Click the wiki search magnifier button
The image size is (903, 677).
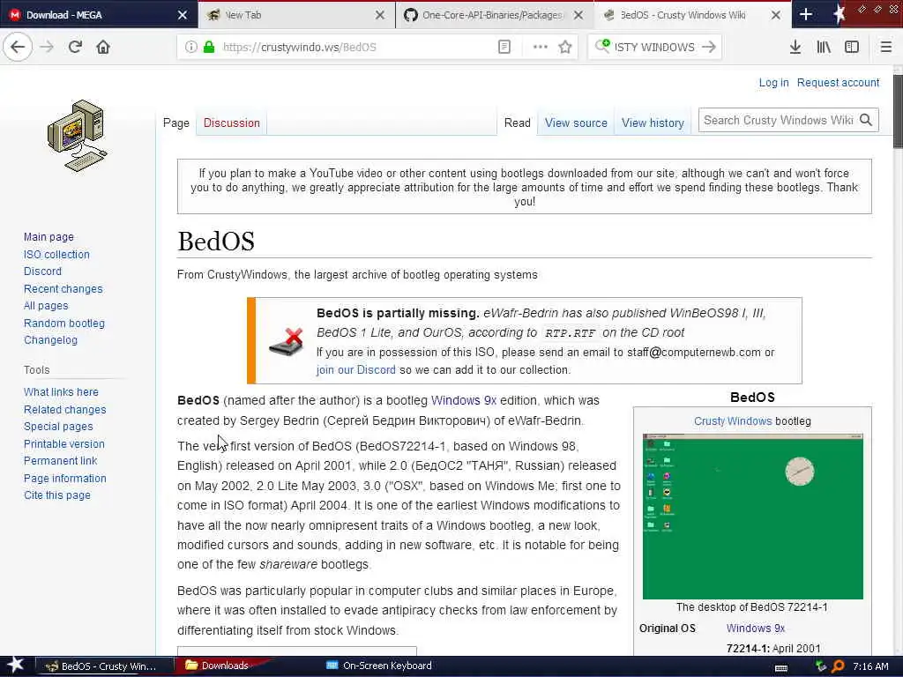tap(866, 120)
